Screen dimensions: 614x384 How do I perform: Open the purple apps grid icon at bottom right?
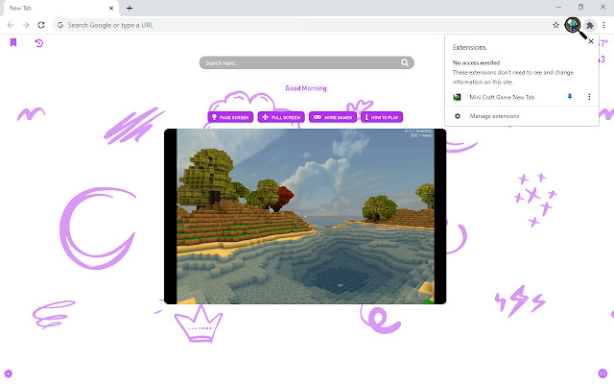pos(602,373)
